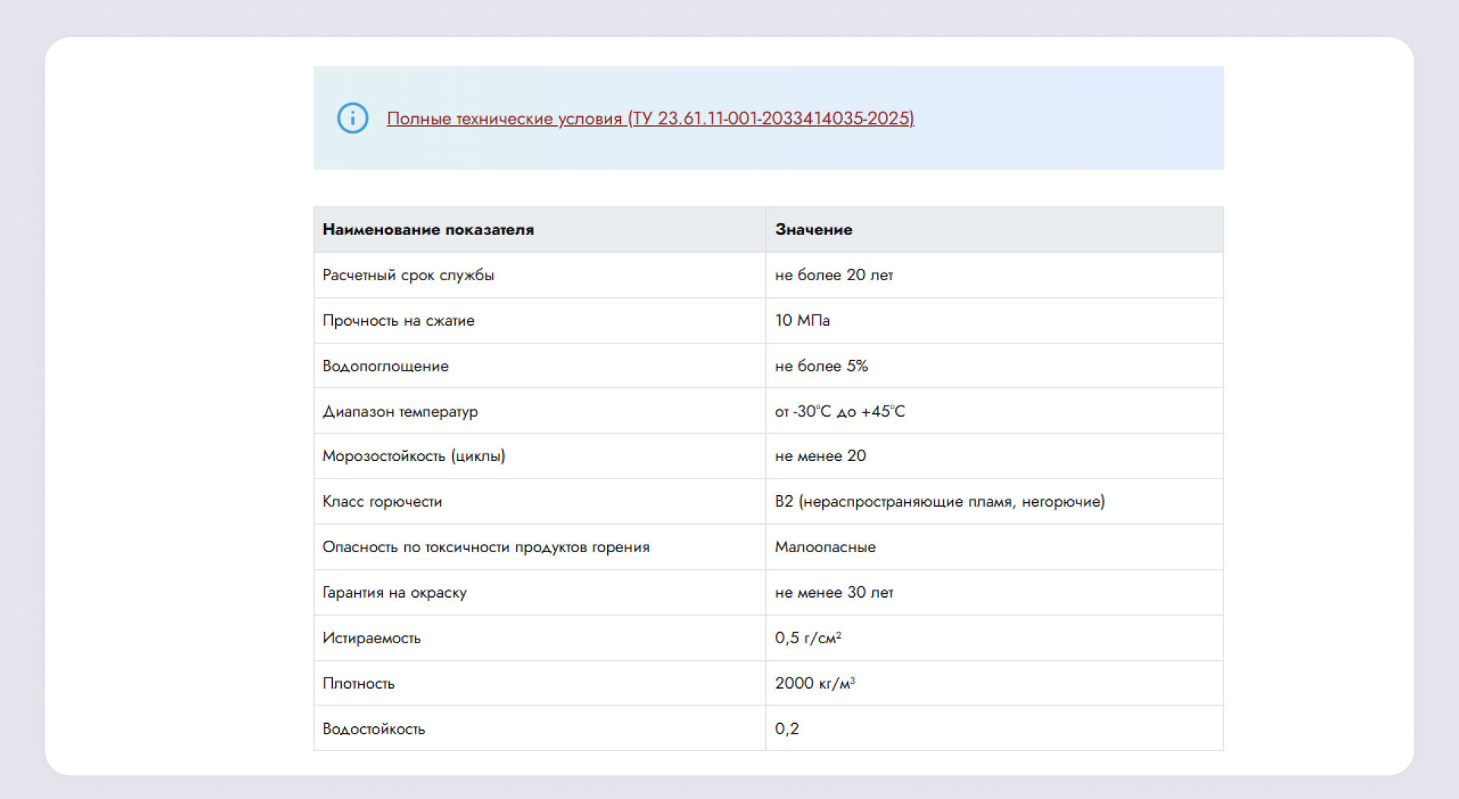Select the 'Прочность на сжатие' row label

(398, 321)
